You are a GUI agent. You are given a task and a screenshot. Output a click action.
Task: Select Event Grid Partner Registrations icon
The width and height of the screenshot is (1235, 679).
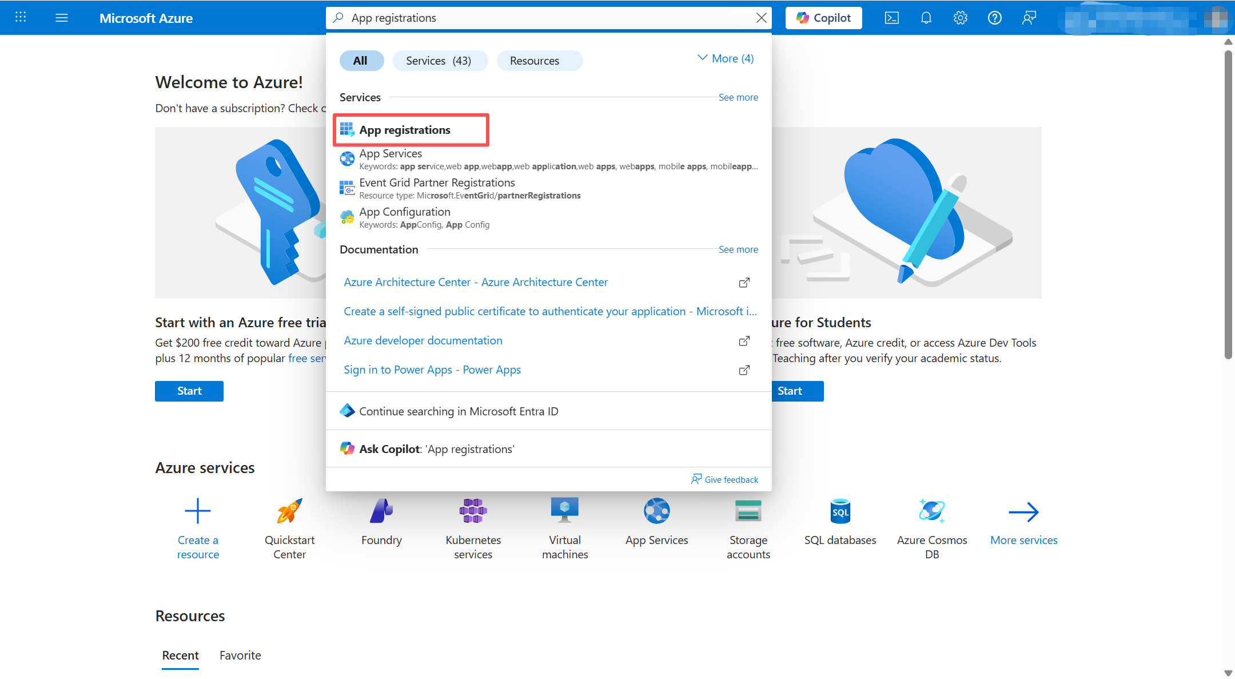347,188
